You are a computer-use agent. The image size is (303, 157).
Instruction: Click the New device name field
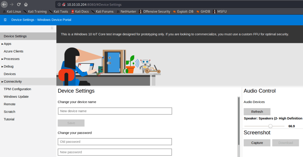[115, 111]
